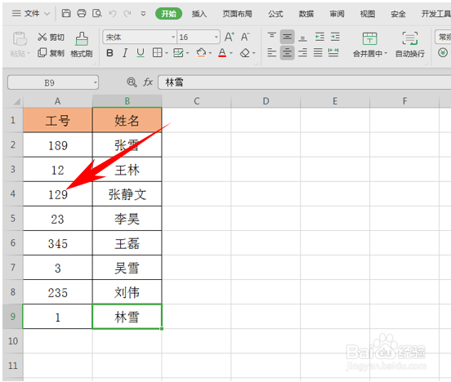The image size is (451, 382).
Task: Click the eraser clear-format icon
Action: pos(245,53)
